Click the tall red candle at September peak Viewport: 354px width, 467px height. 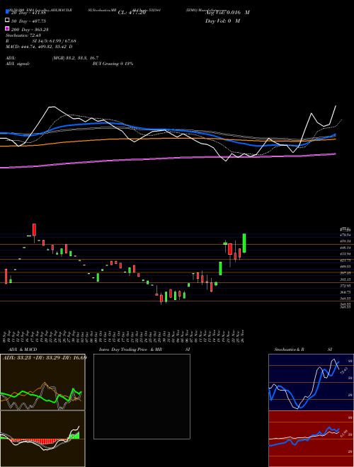pos(34,230)
